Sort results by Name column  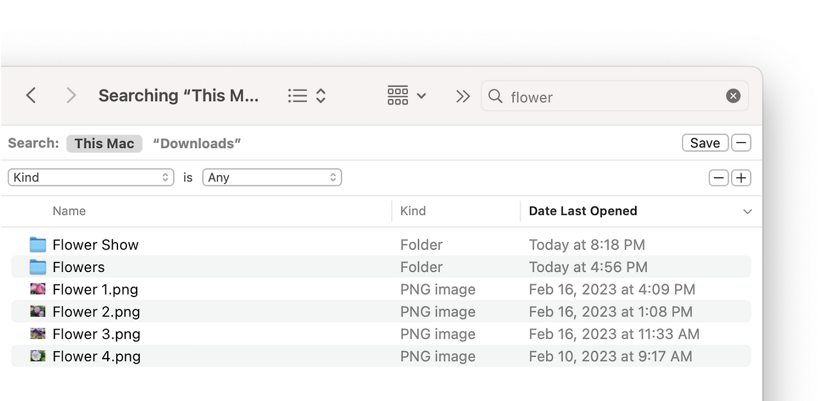point(69,211)
